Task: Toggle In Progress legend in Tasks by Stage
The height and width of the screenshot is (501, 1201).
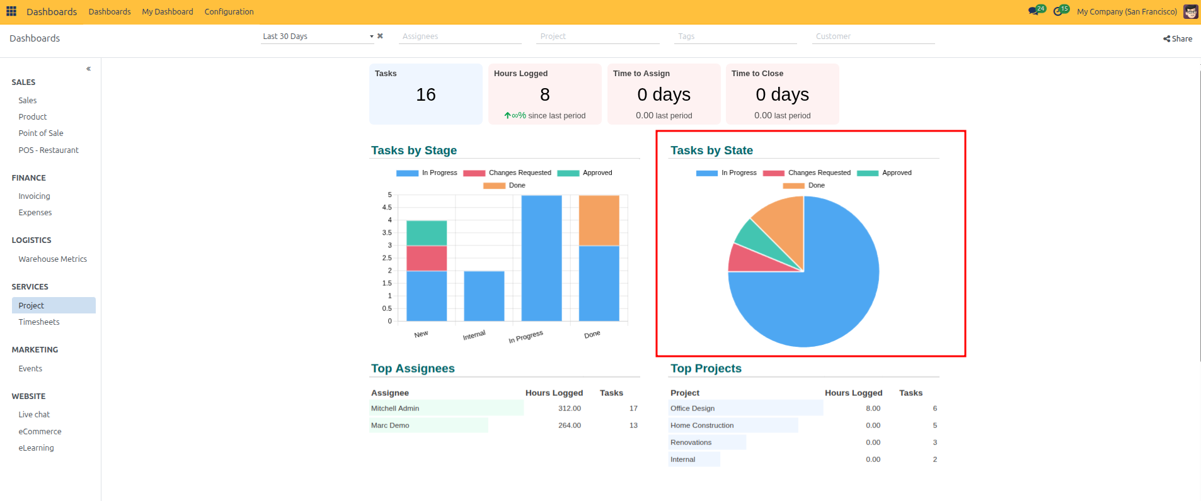Action: click(427, 172)
